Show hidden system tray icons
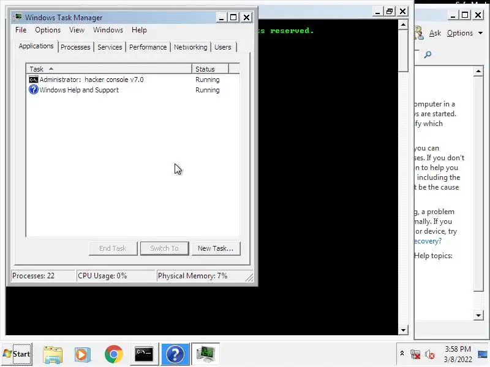 402,354
